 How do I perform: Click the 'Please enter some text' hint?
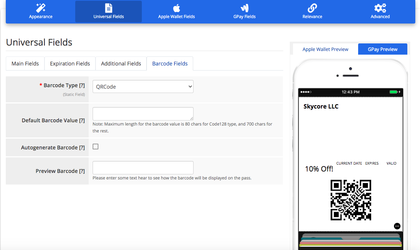pos(172,178)
